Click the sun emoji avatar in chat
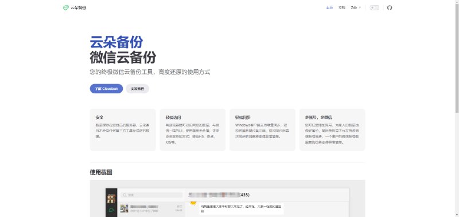Screen dimensions: 459x217 (193, 203)
